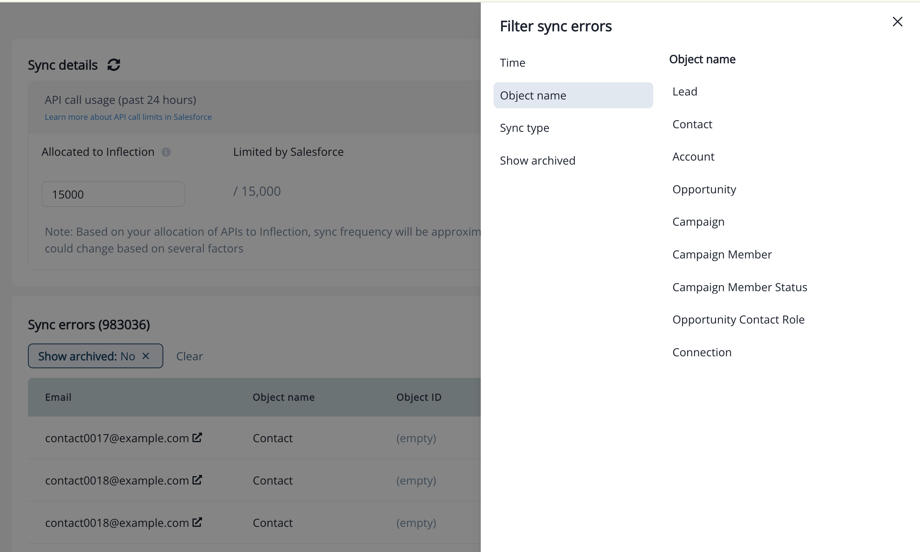
Task: Choose Contact object name option
Action: 692,124
